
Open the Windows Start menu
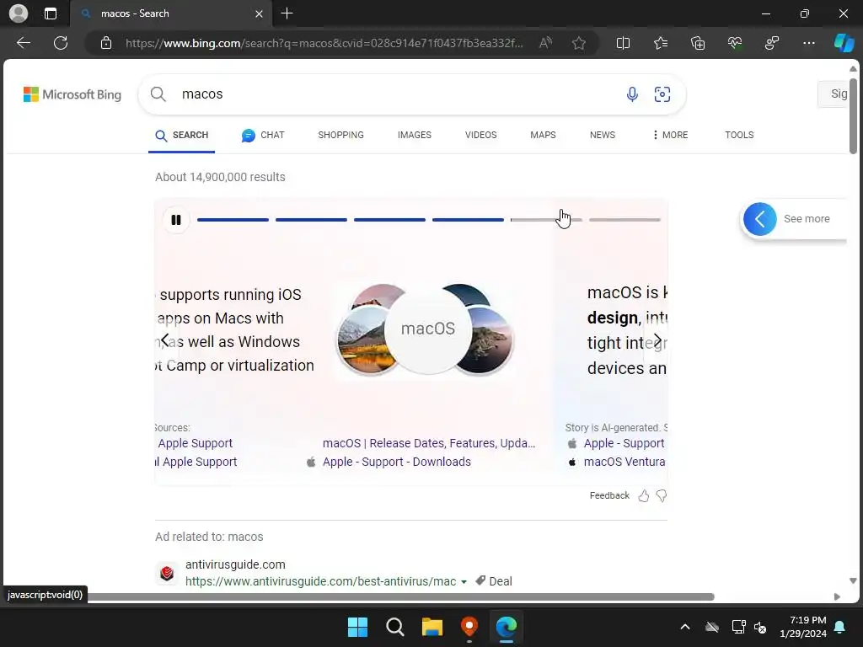pos(357,627)
